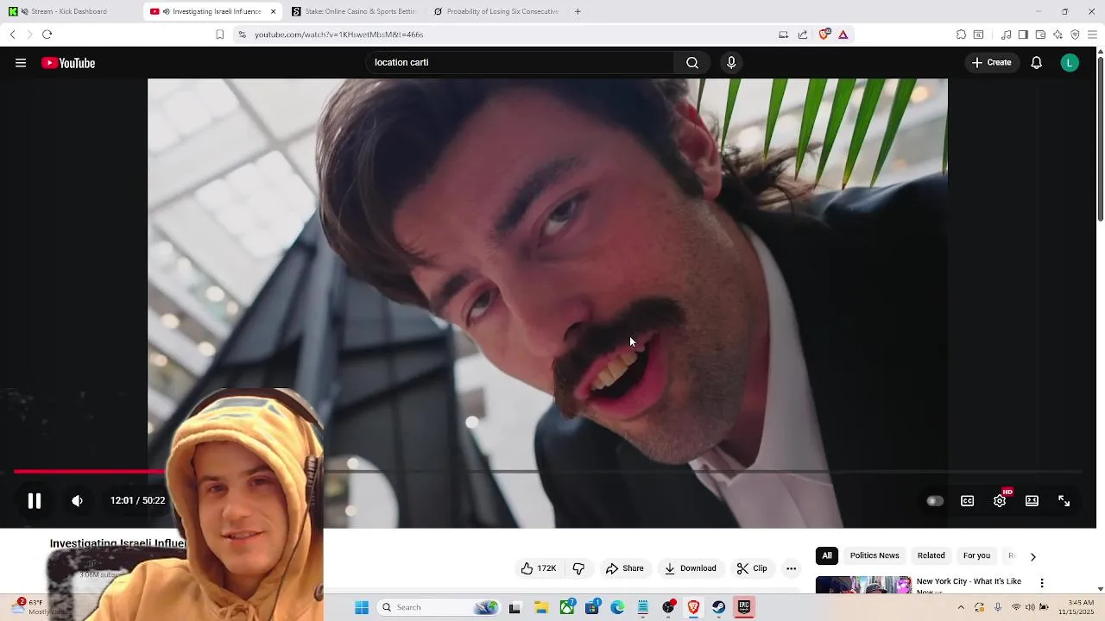1105x621 pixels.
Task: Open Brave Shields lion icon
Action: [x=824, y=34]
